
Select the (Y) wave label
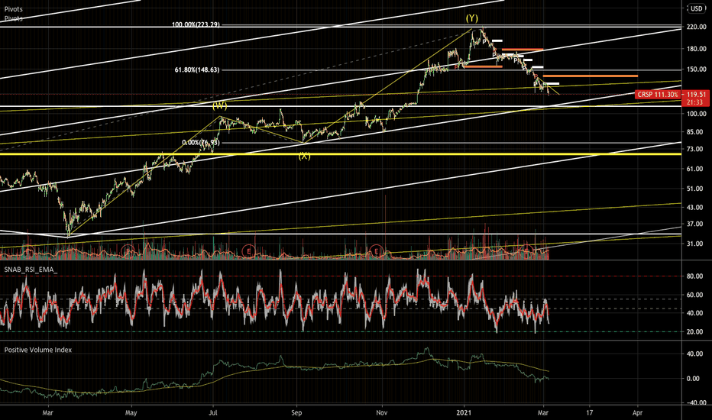(472, 18)
